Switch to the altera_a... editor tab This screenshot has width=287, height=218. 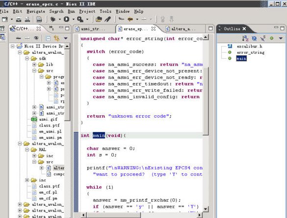click(x=181, y=29)
